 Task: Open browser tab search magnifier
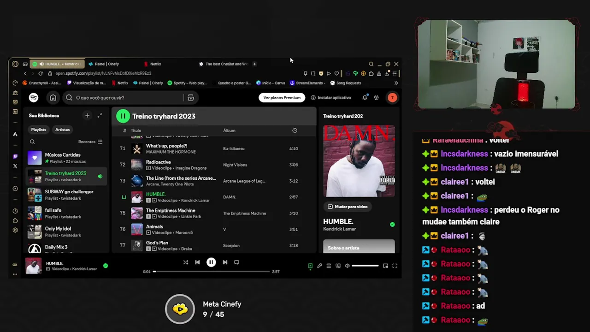pyautogui.click(x=371, y=64)
